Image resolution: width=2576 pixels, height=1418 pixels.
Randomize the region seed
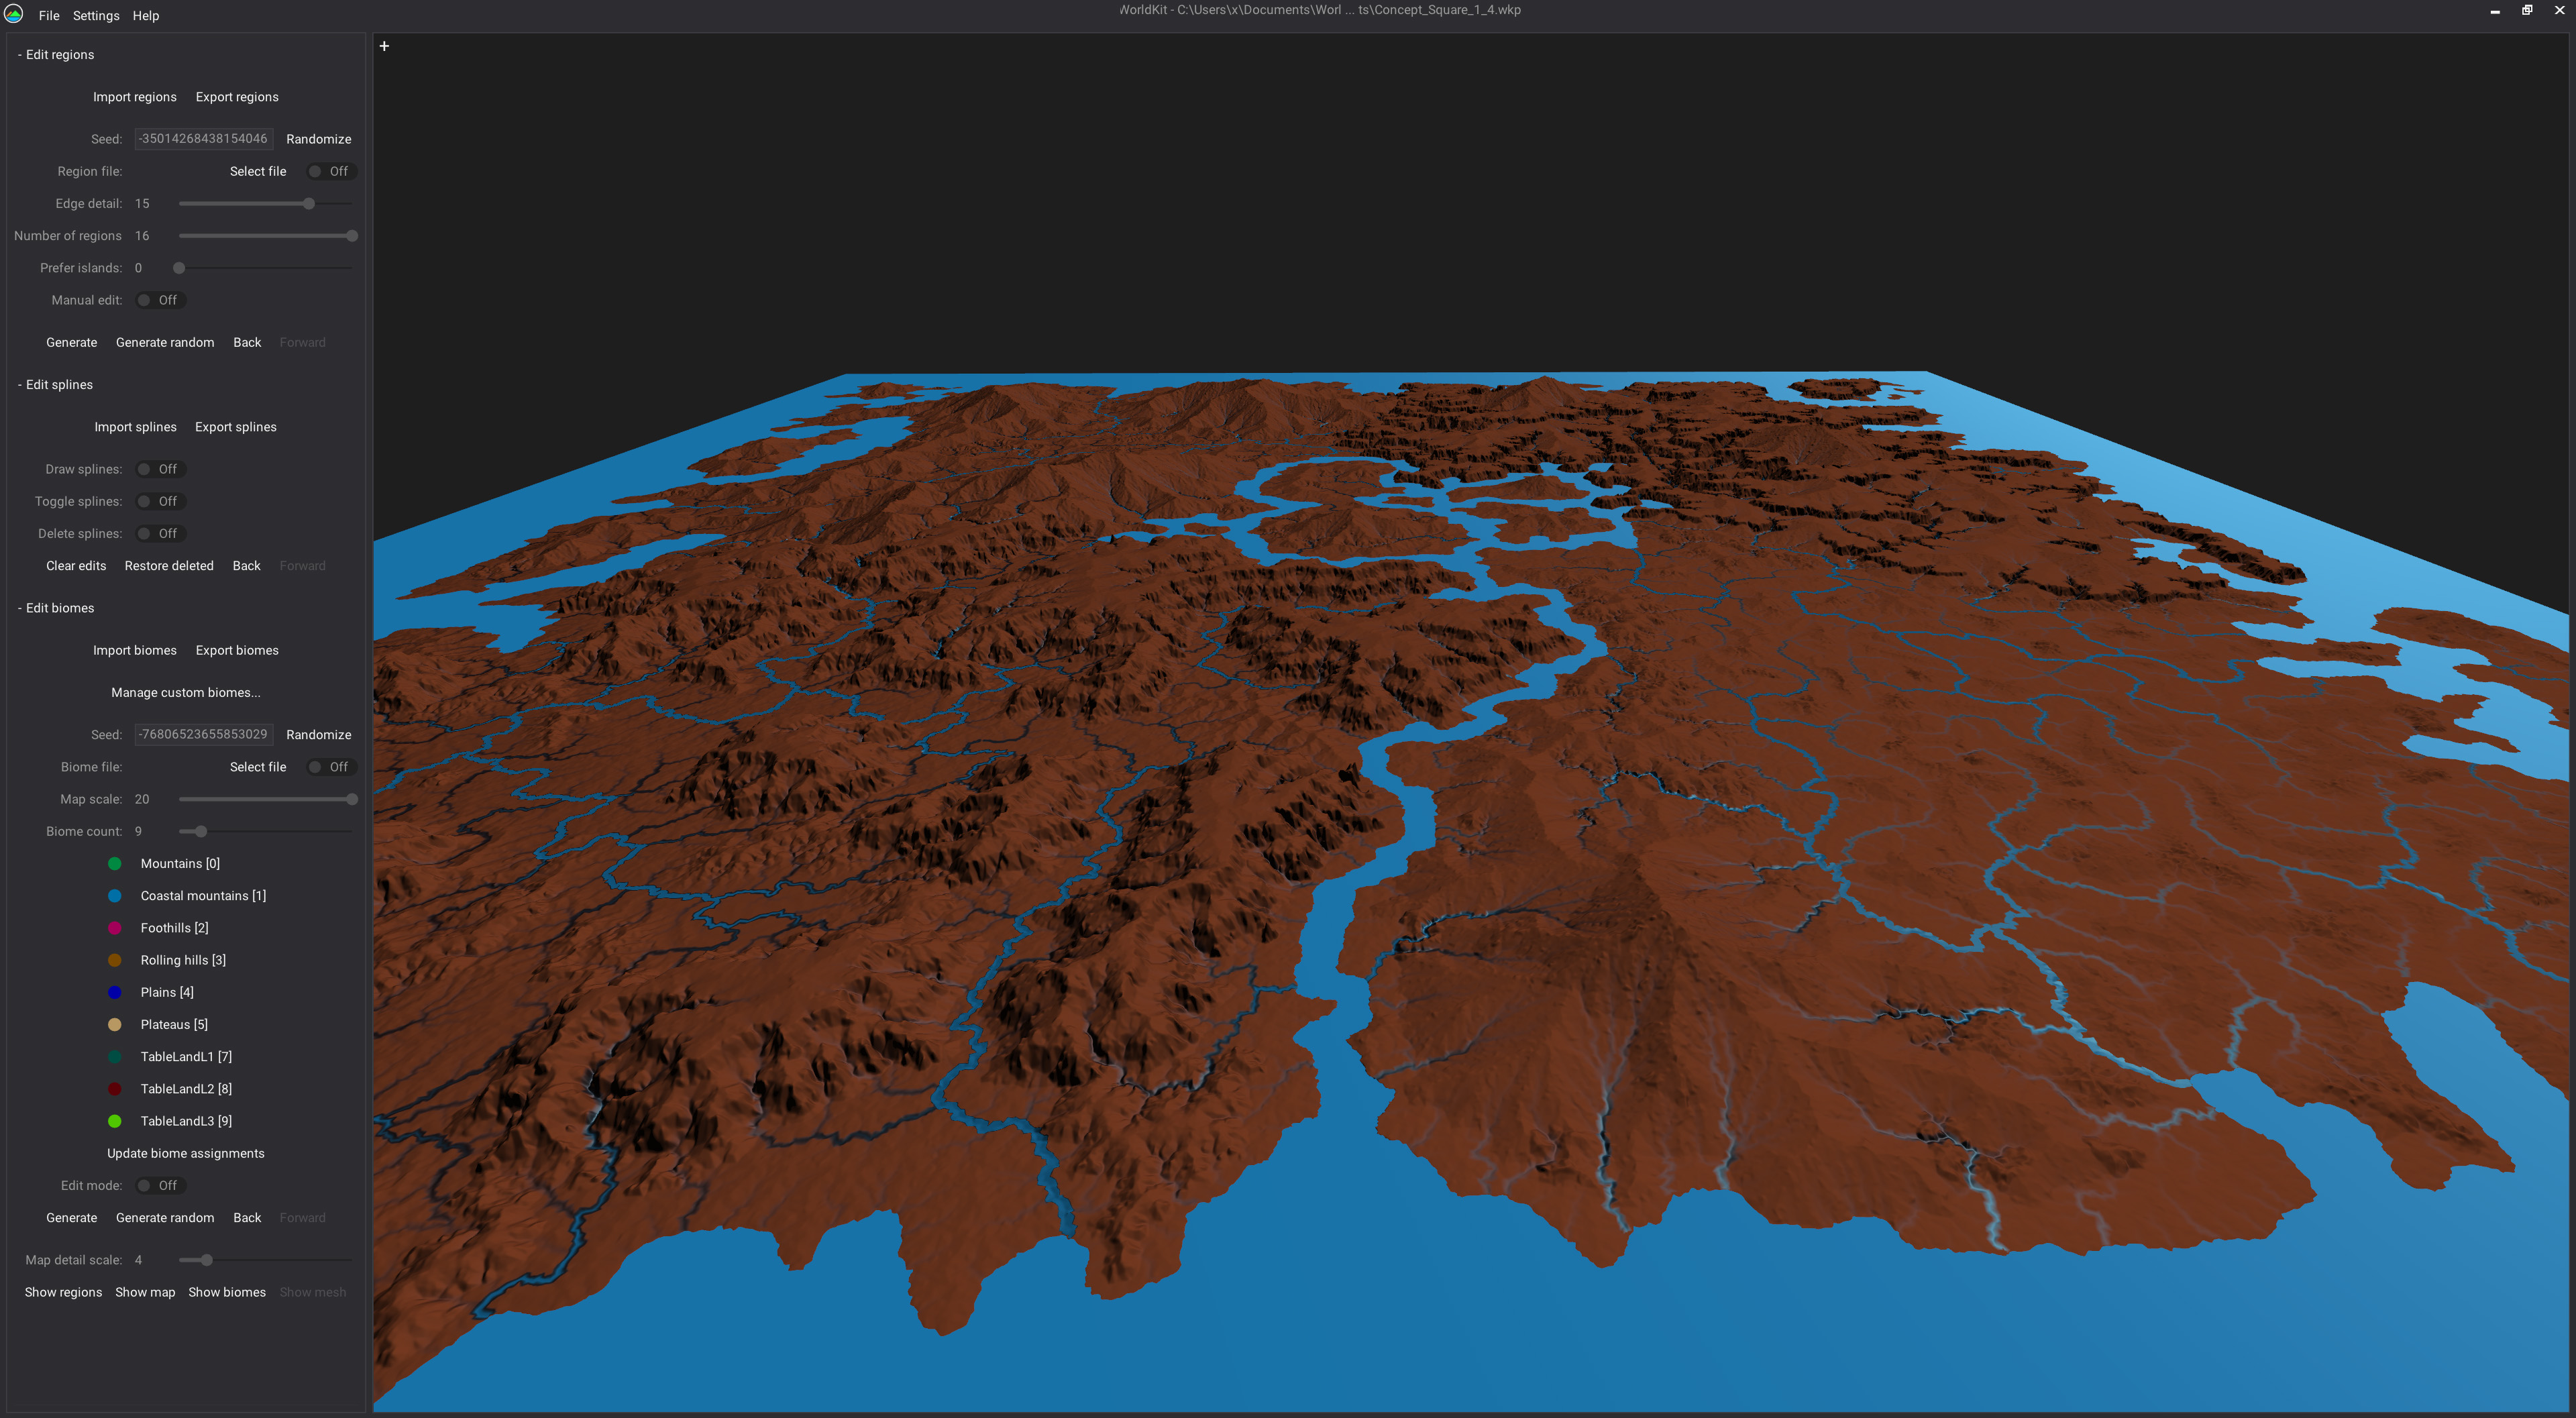tap(318, 139)
